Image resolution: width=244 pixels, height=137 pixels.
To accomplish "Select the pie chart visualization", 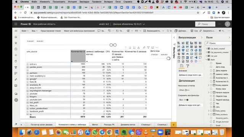I will point(191,50).
